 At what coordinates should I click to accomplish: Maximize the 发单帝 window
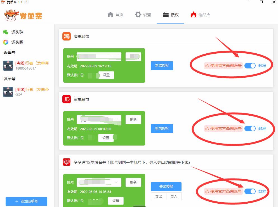click(261, 2)
